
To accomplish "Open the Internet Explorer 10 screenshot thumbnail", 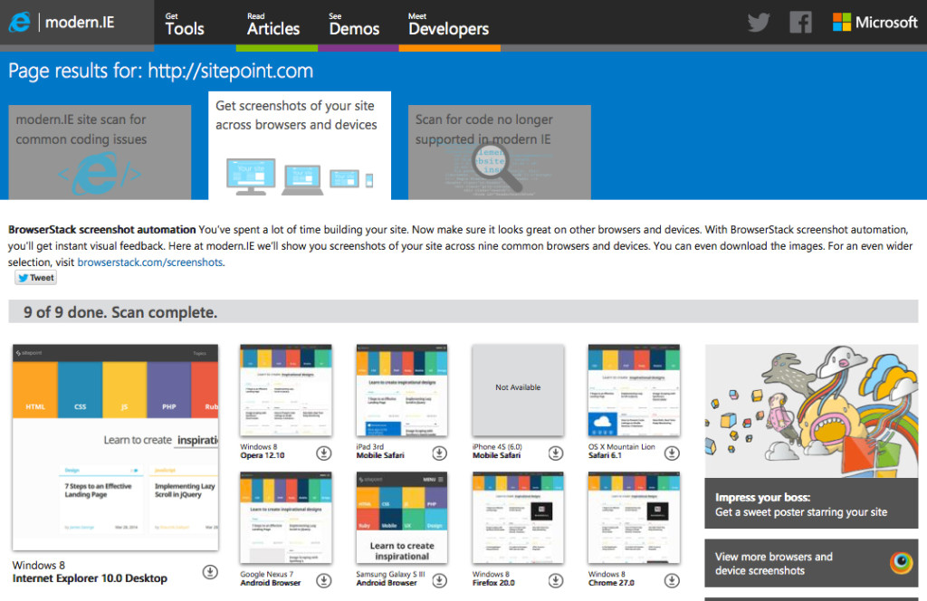I will [115, 446].
